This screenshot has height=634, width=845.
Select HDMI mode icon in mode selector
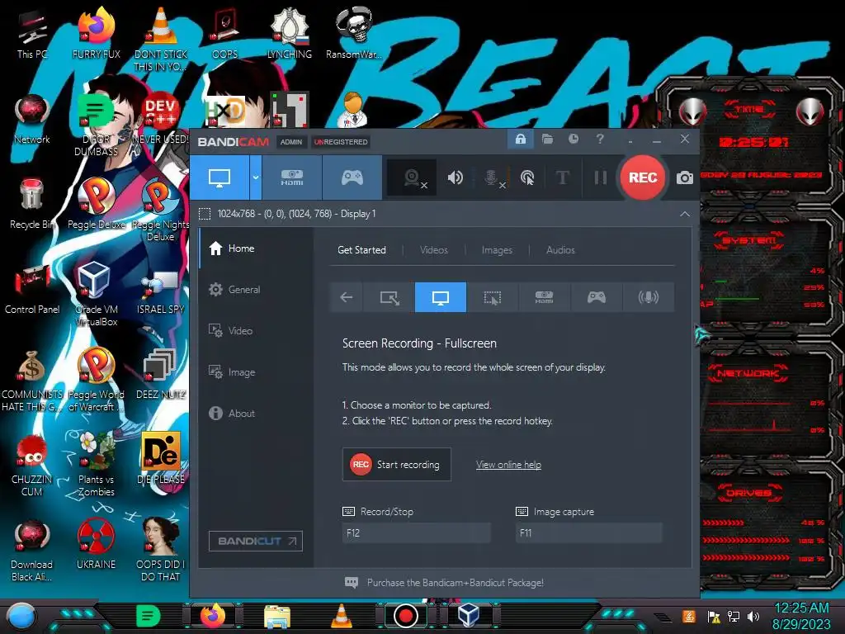(x=544, y=297)
